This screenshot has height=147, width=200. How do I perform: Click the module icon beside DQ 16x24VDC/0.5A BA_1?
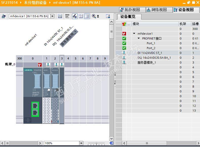coord(124,58)
